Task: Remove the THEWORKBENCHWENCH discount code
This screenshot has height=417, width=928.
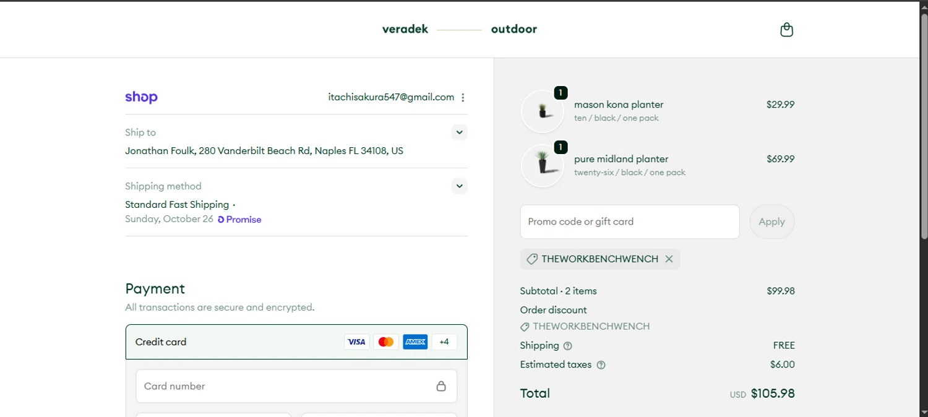Action: pyautogui.click(x=669, y=259)
